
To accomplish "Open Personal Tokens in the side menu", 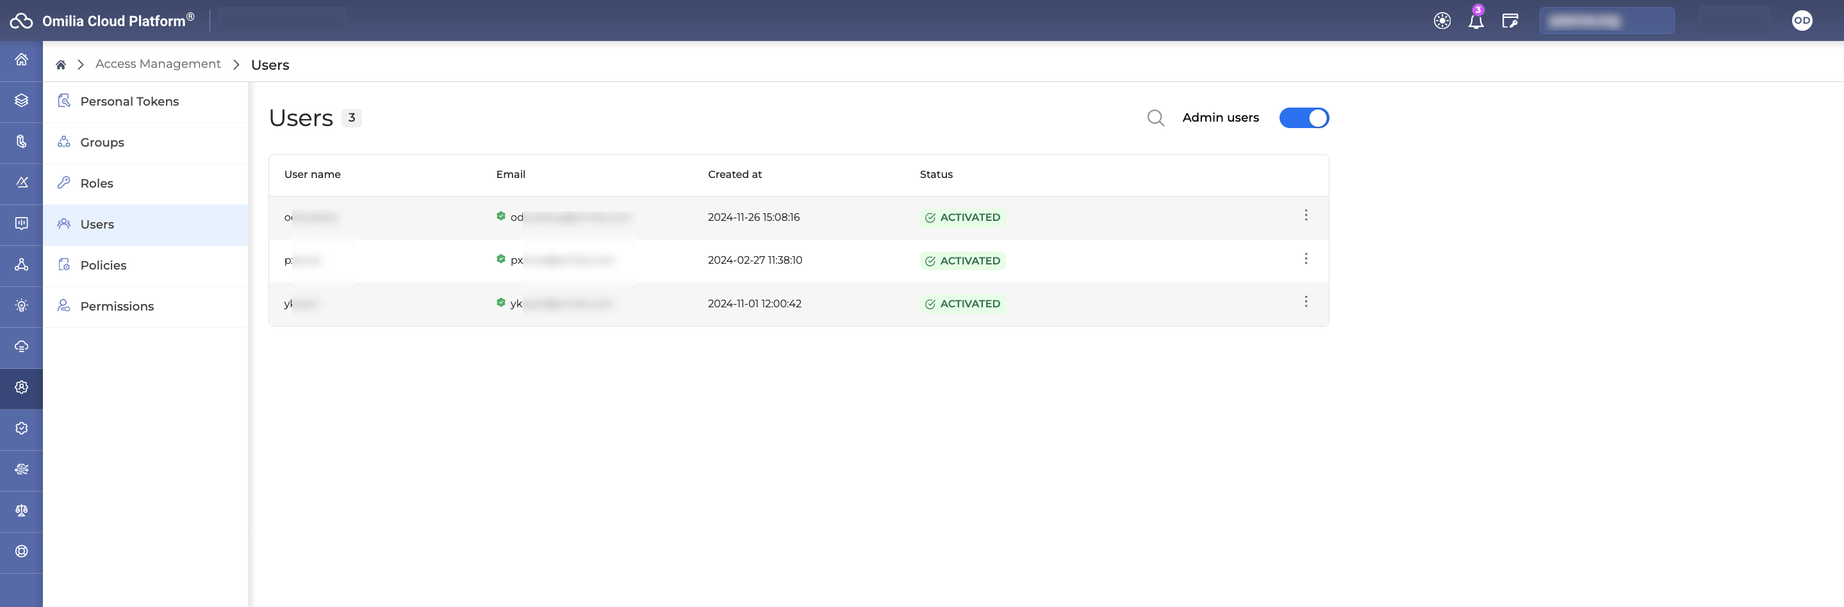I will (129, 102).
